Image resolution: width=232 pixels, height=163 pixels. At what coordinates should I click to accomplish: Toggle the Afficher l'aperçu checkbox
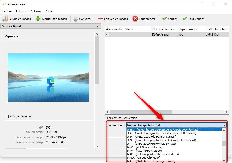click(x=7, y=116)
